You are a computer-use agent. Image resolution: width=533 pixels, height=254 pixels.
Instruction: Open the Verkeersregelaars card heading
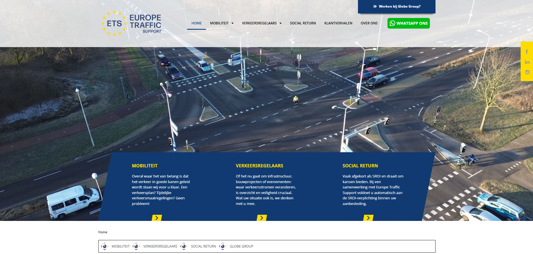(x=259, y=166)
